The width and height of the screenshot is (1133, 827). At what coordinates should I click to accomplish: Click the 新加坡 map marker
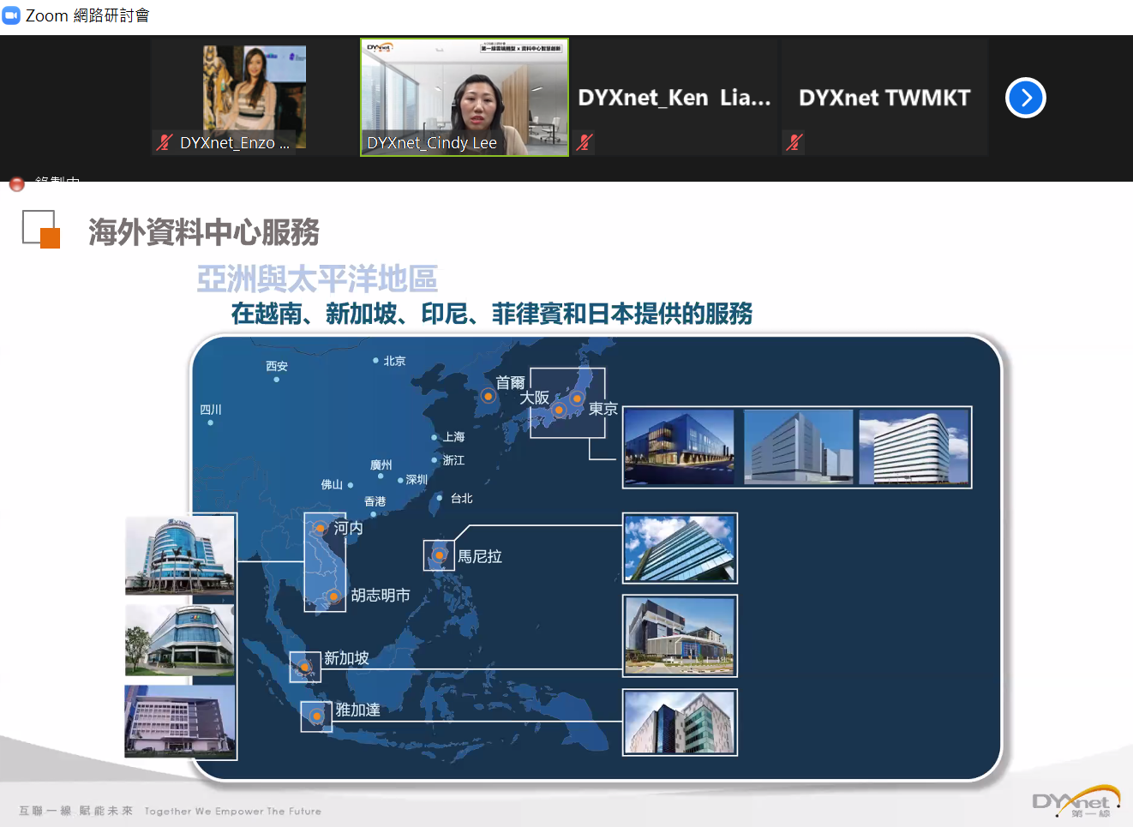click(x=304, y=667)
